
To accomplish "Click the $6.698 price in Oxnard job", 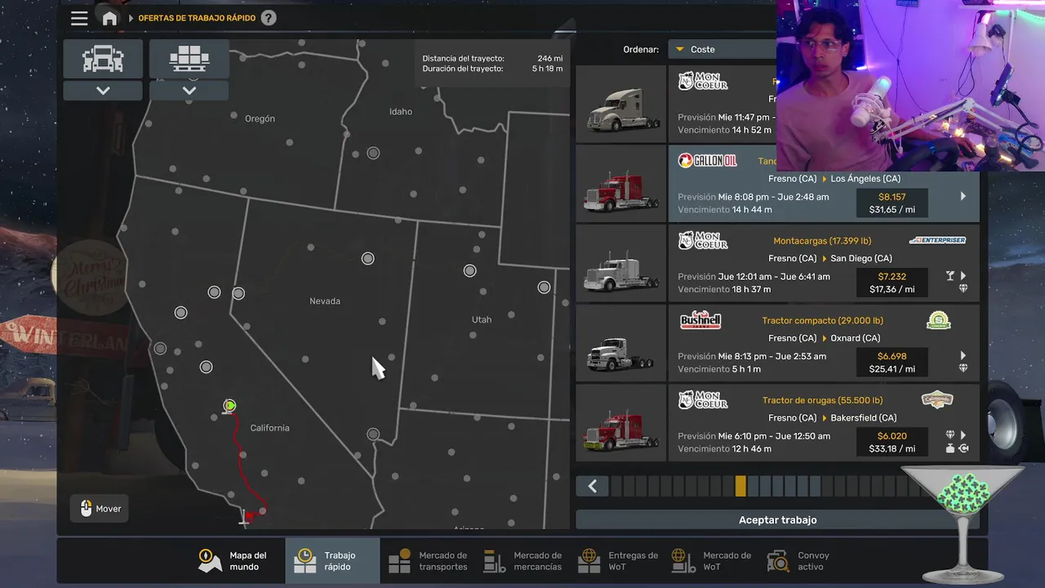I will click(x=892, y=356).
